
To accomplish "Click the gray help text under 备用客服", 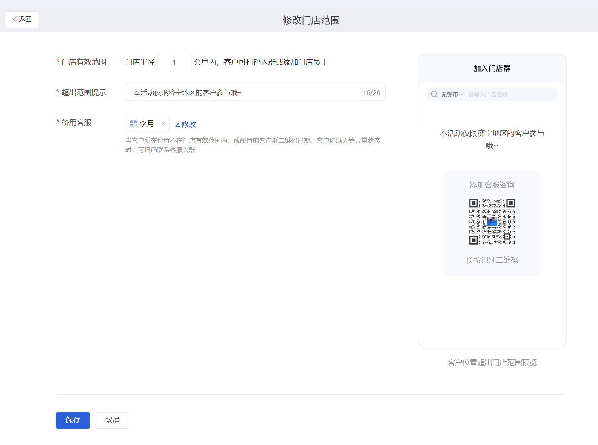I will click(253, 145).
